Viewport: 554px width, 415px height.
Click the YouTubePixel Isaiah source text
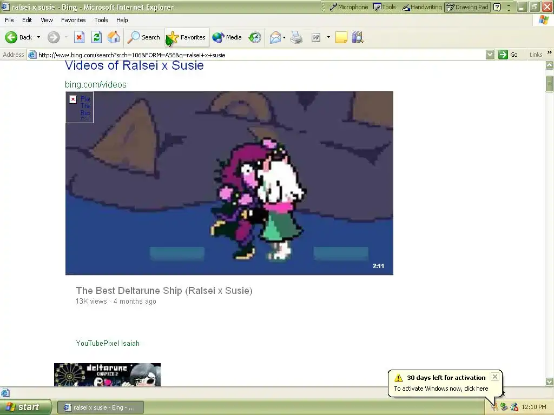tap(108, 343)
